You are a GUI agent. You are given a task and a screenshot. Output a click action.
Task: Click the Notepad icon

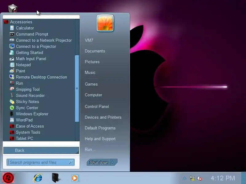[12, 65]
